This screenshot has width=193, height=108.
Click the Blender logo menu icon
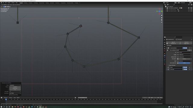[x=1, y=3]
